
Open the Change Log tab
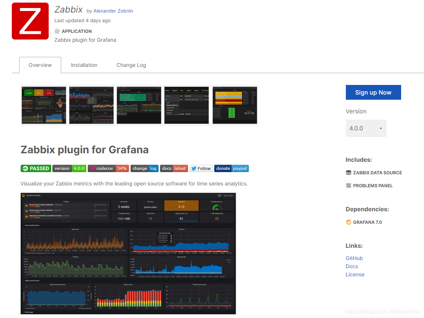[x=131, y=65]
